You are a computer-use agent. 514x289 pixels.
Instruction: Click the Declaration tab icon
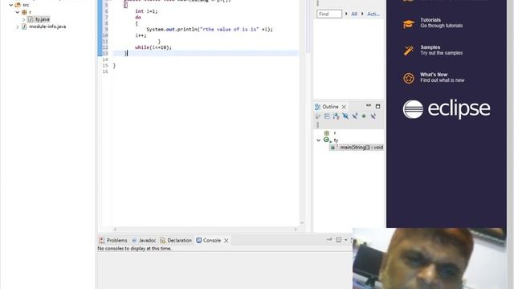tap(162, 241)
